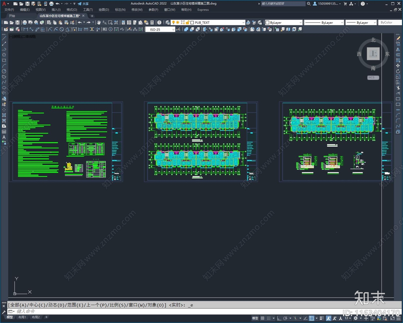
Task: Open the ByLayer color control
Action: [x=284, y=22]
